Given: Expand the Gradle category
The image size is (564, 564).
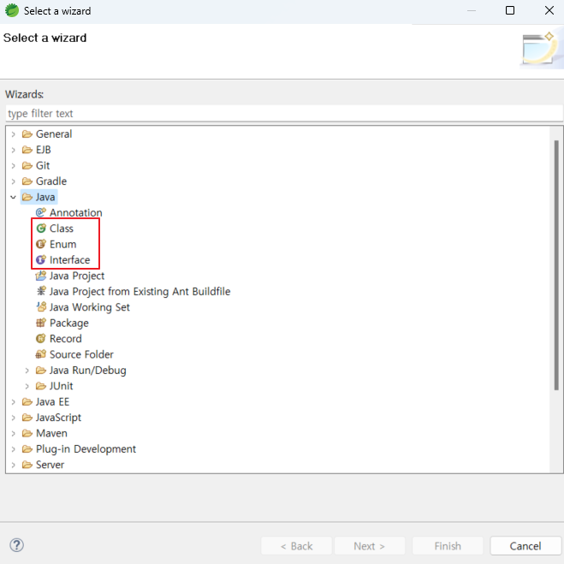Looking at the screenshot, I should [x=14, y=181].
